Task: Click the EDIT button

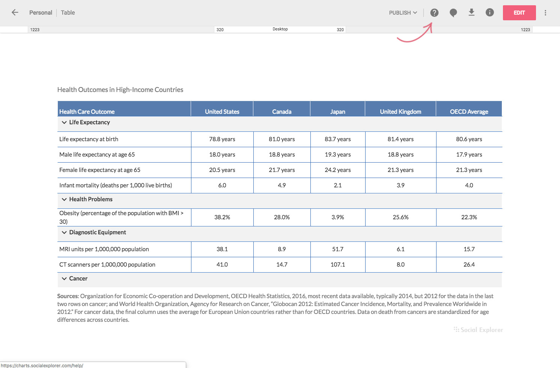Action: coord(519,13)
